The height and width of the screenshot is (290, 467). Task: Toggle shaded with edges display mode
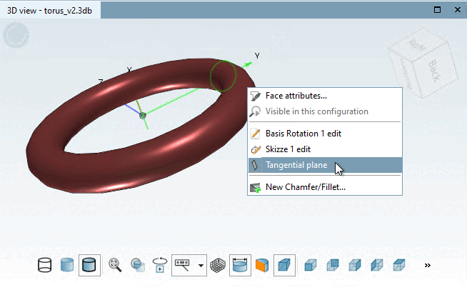pyautogui.click(x=89, y=265)
